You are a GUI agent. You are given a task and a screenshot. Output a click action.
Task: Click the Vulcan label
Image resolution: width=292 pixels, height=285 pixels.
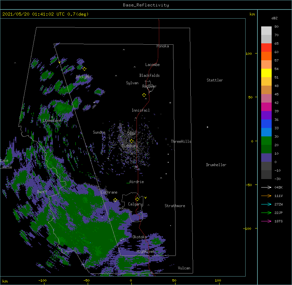pyautogui.click(x=184, y=268)
